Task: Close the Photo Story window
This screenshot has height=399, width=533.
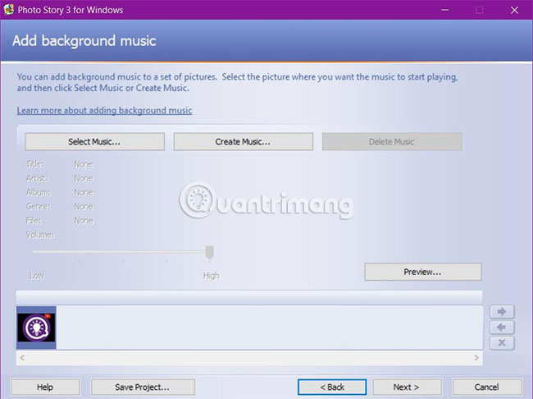Action: (x=514, y=10)
